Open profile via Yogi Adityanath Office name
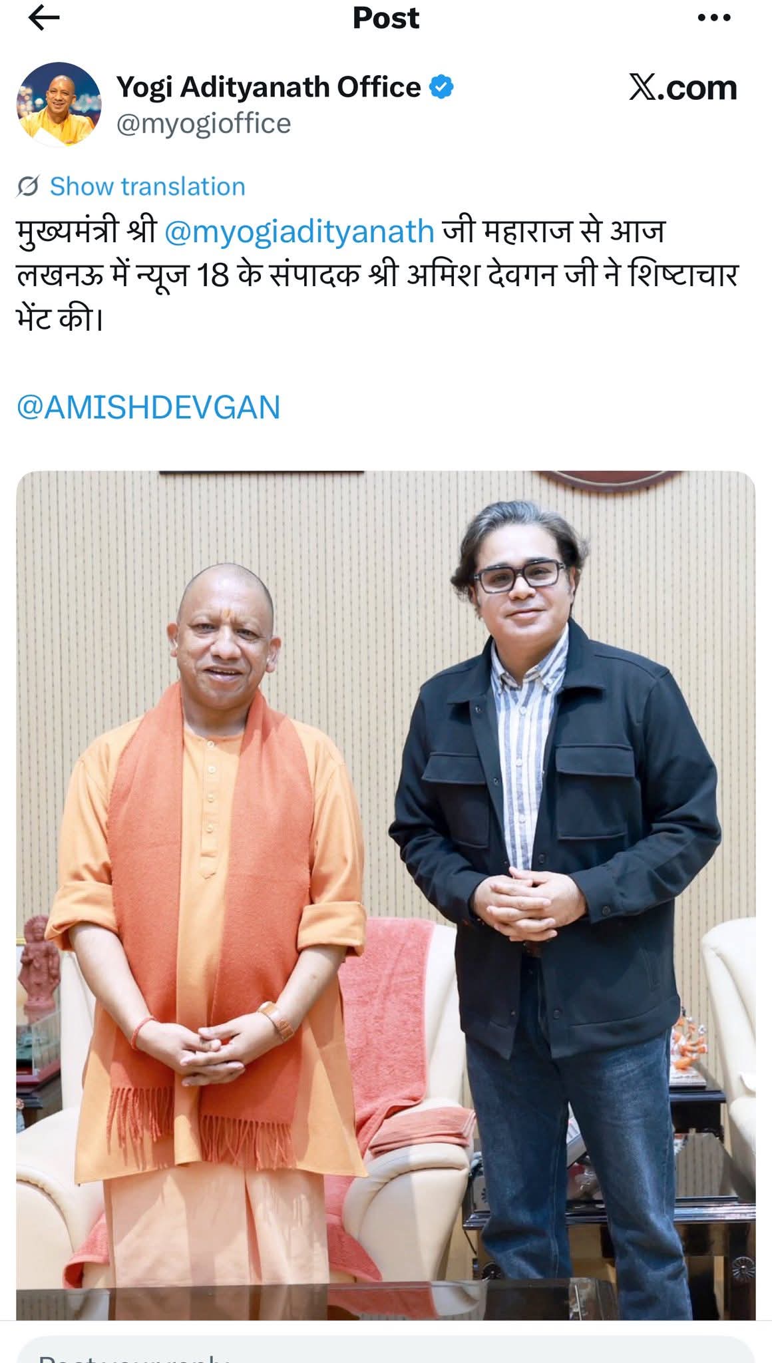Screen dimensions: 772x1363 [269, 87]
